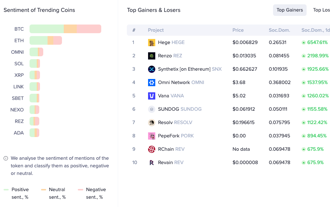Screen dimensions: 330x207
Task: Click the PepeFork PORK logo icon
Action: (x=152, y=136)
